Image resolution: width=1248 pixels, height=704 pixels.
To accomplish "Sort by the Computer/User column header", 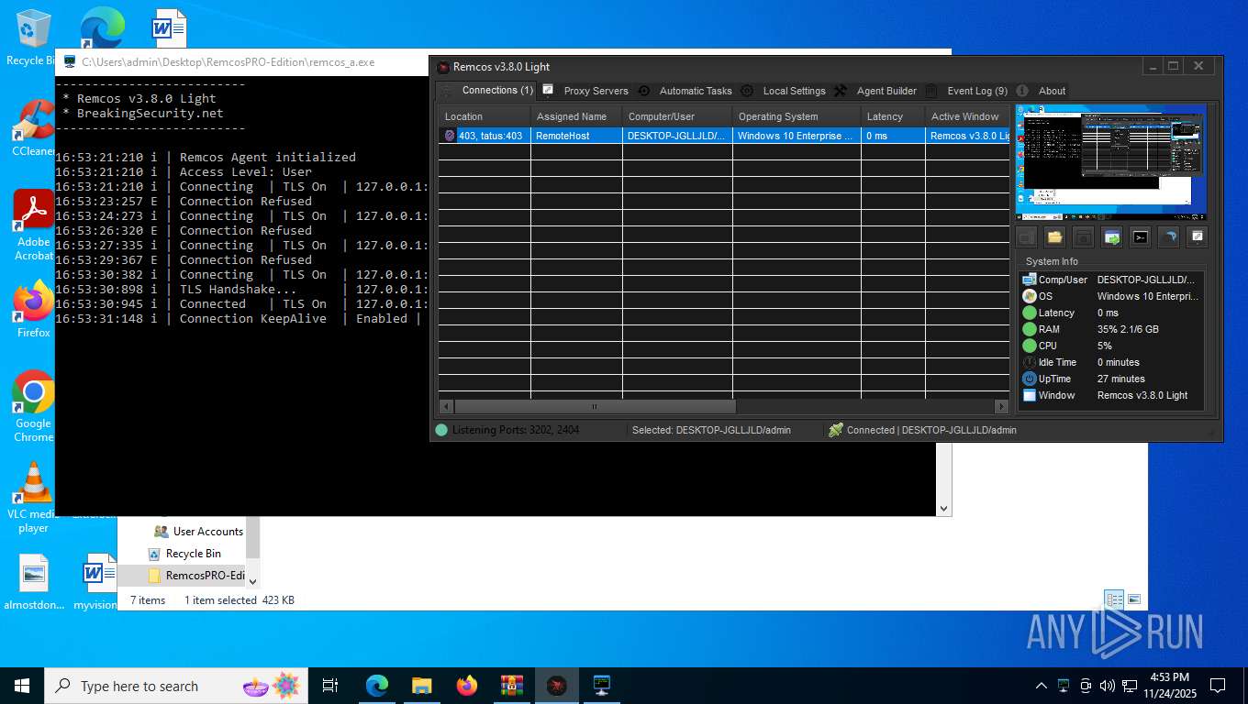I will (677, 116).
